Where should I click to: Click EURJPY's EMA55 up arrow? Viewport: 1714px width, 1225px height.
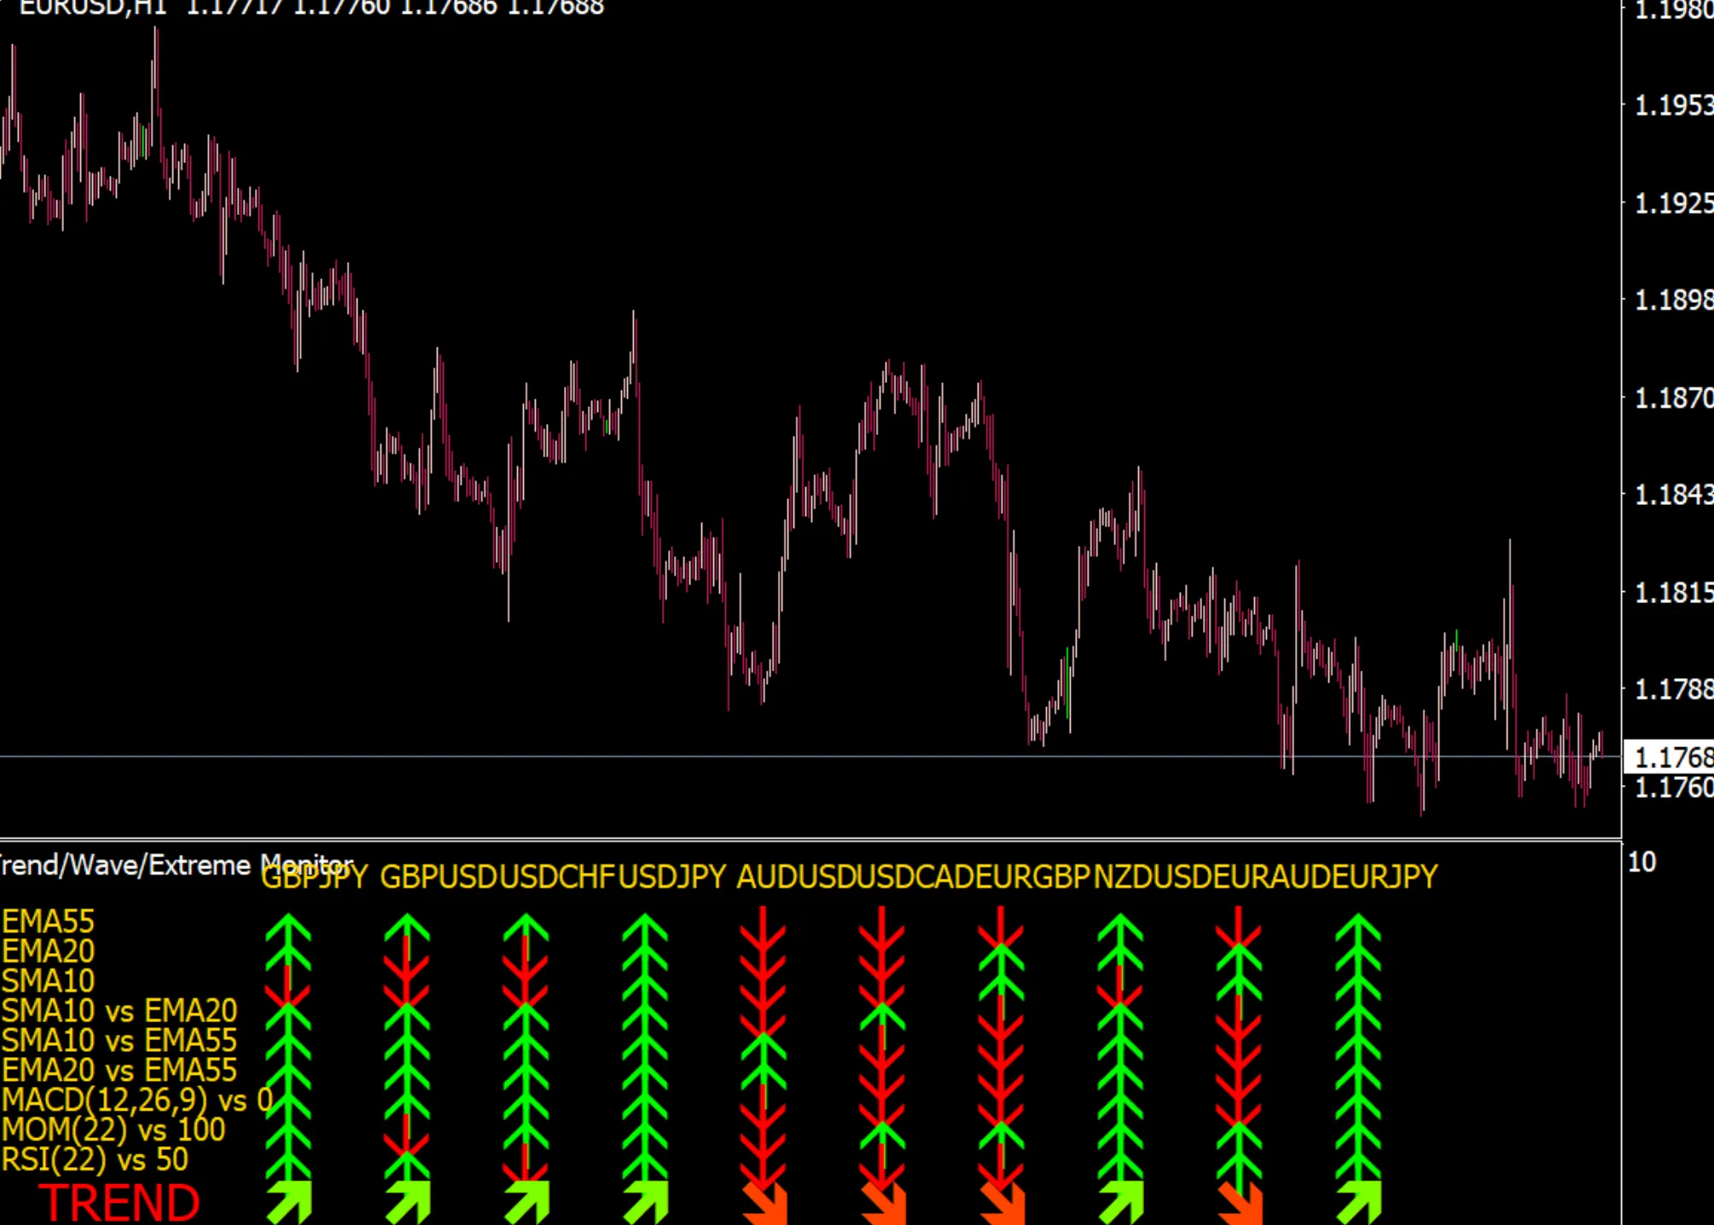click(x=1357, y=928)
